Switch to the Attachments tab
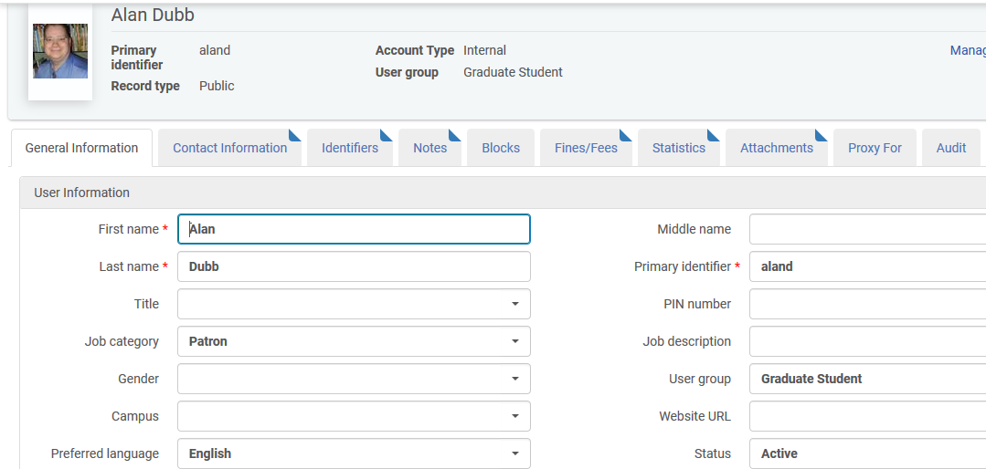 (776, 148)
